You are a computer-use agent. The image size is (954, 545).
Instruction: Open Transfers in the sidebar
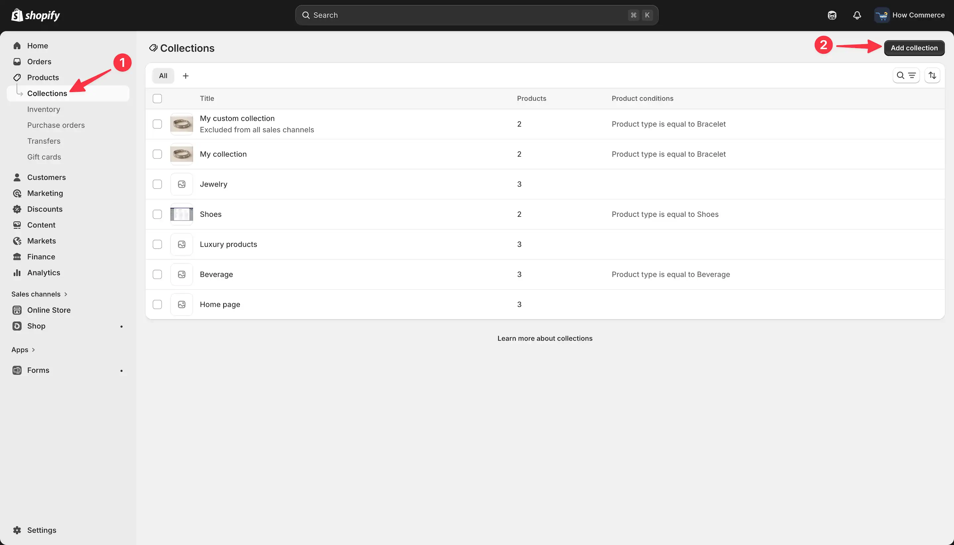point(43,141)
